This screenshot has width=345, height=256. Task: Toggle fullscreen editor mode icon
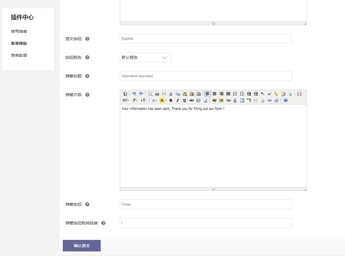299,94
